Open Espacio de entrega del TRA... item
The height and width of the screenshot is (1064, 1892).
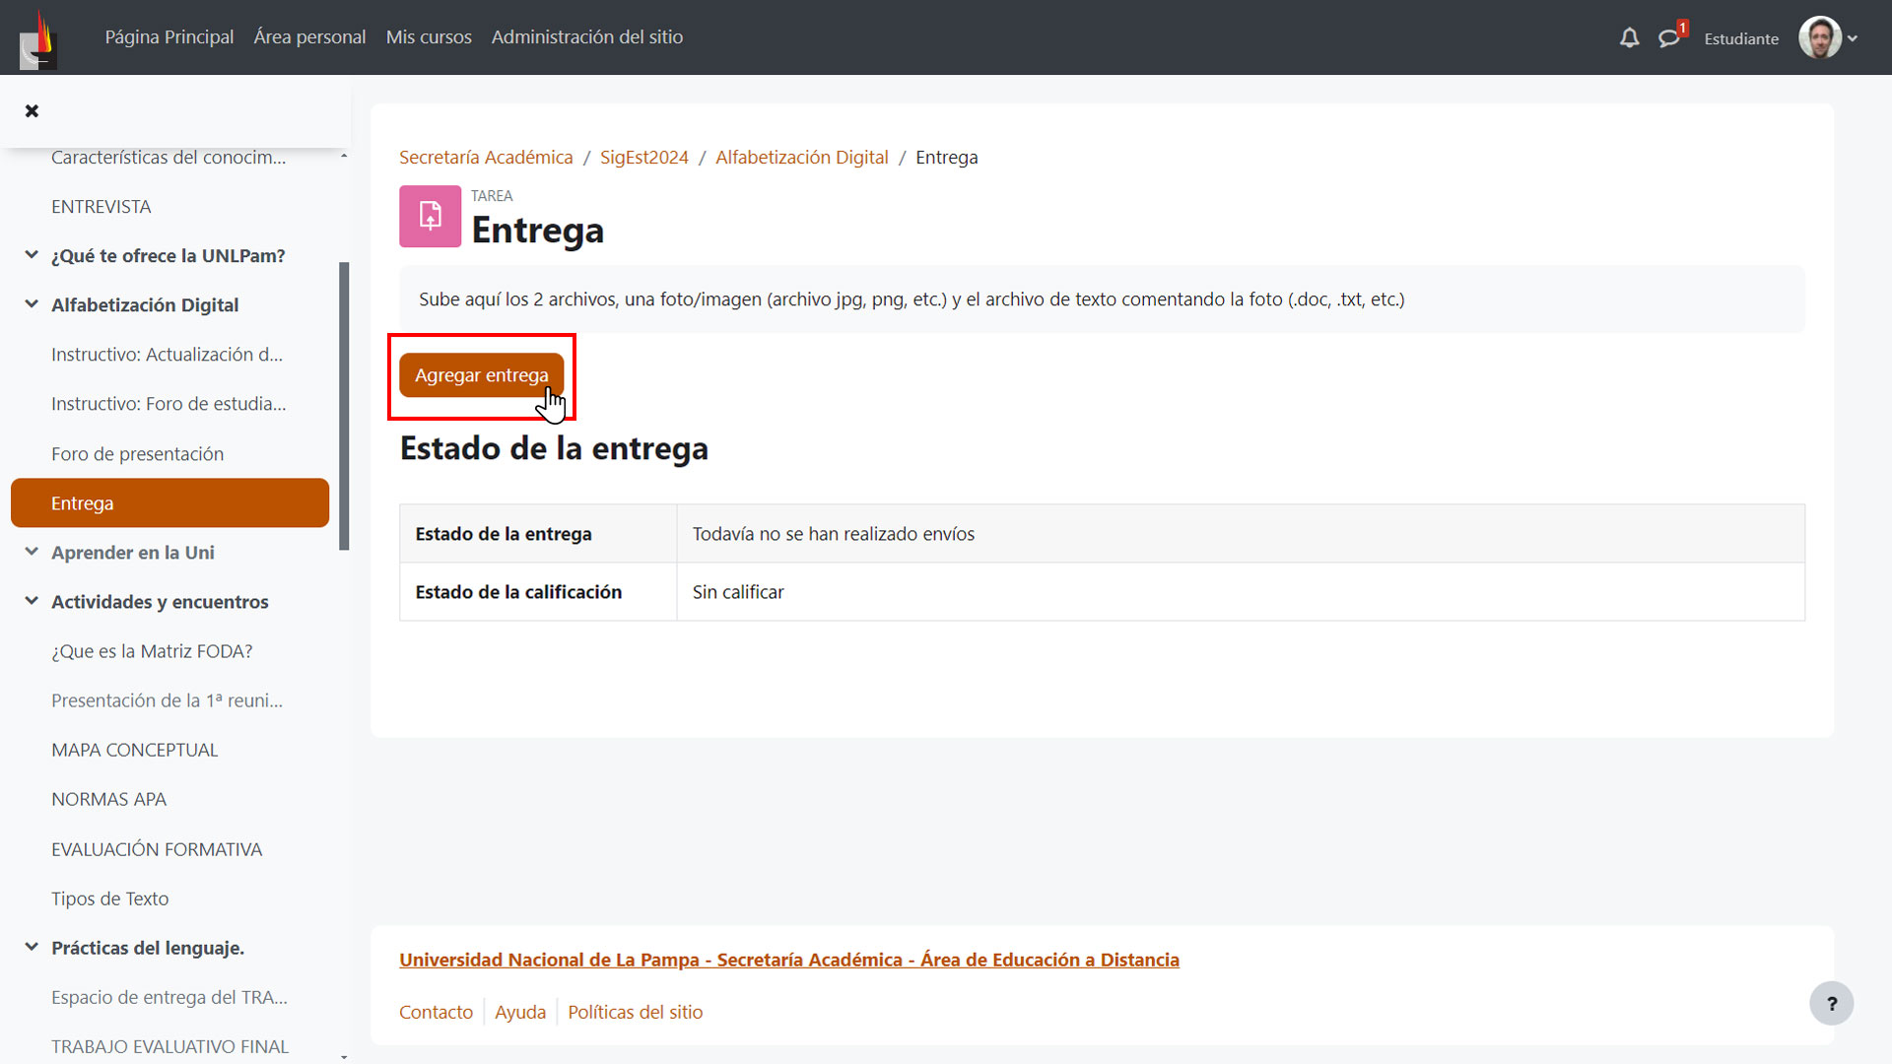[x=169, y=997]
